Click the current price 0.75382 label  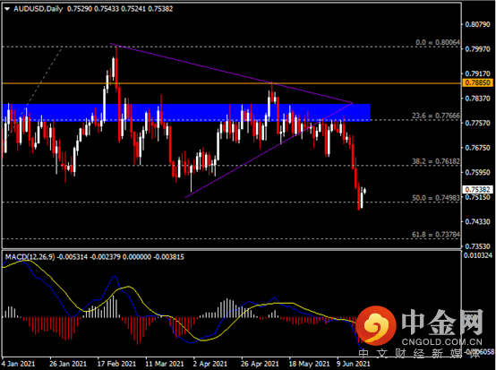pos(478,190)
